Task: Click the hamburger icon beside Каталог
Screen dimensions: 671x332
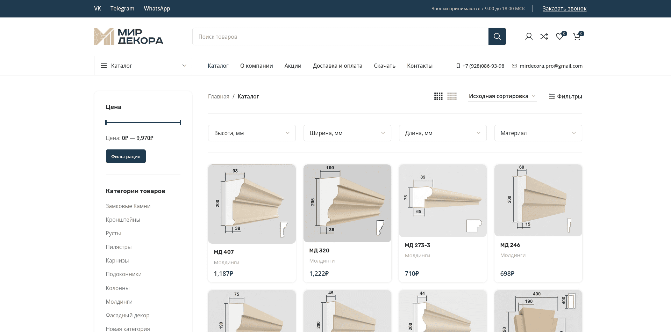Action: (104, 66)
